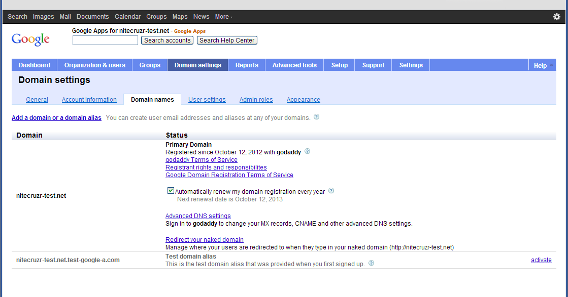Click the Search accounts button
The width and height of the screenshot is (568, 297).
click(167, 40)
